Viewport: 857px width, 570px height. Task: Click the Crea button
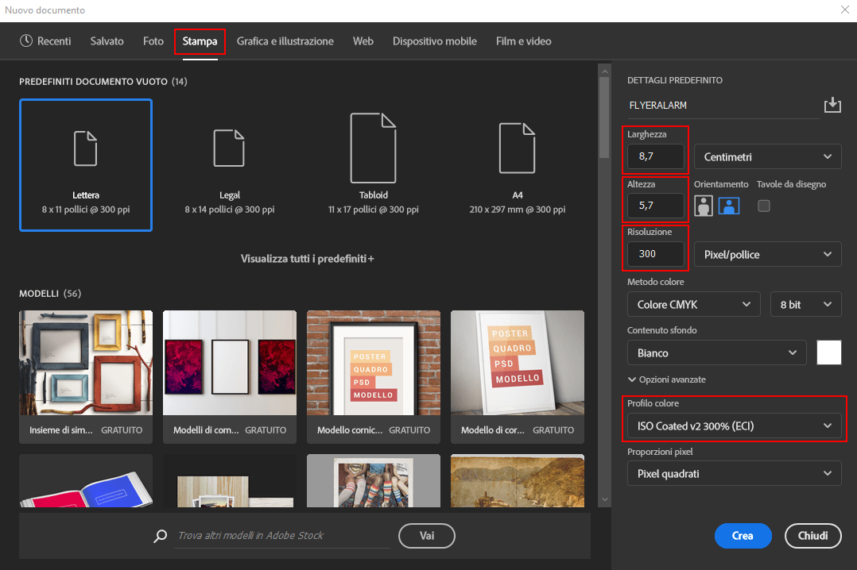tap(743, 536)
